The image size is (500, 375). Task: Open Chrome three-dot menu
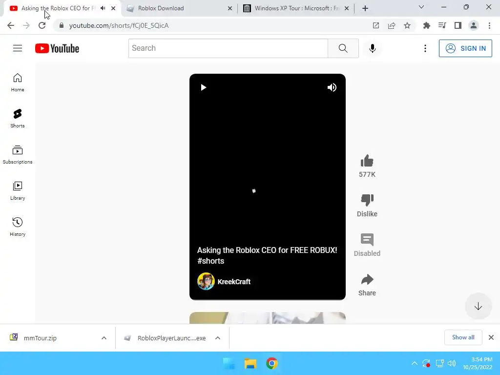pos(489,25)
